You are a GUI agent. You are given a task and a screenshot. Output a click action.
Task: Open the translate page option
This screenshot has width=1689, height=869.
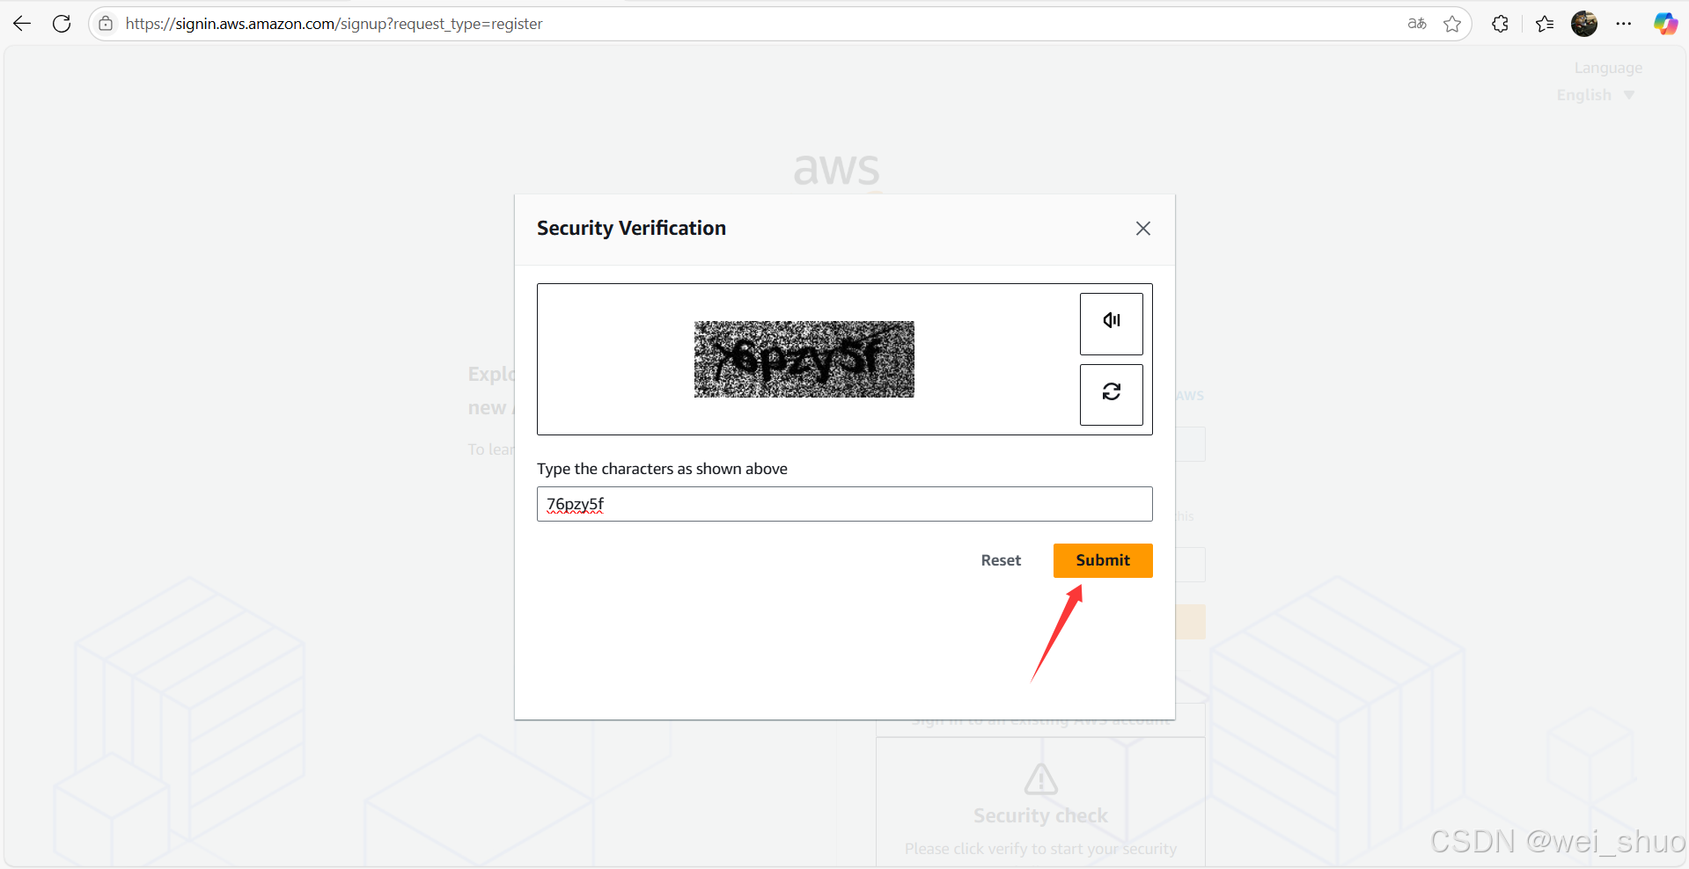(1416, 24)
